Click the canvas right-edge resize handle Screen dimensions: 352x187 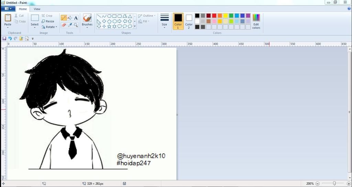177,115
